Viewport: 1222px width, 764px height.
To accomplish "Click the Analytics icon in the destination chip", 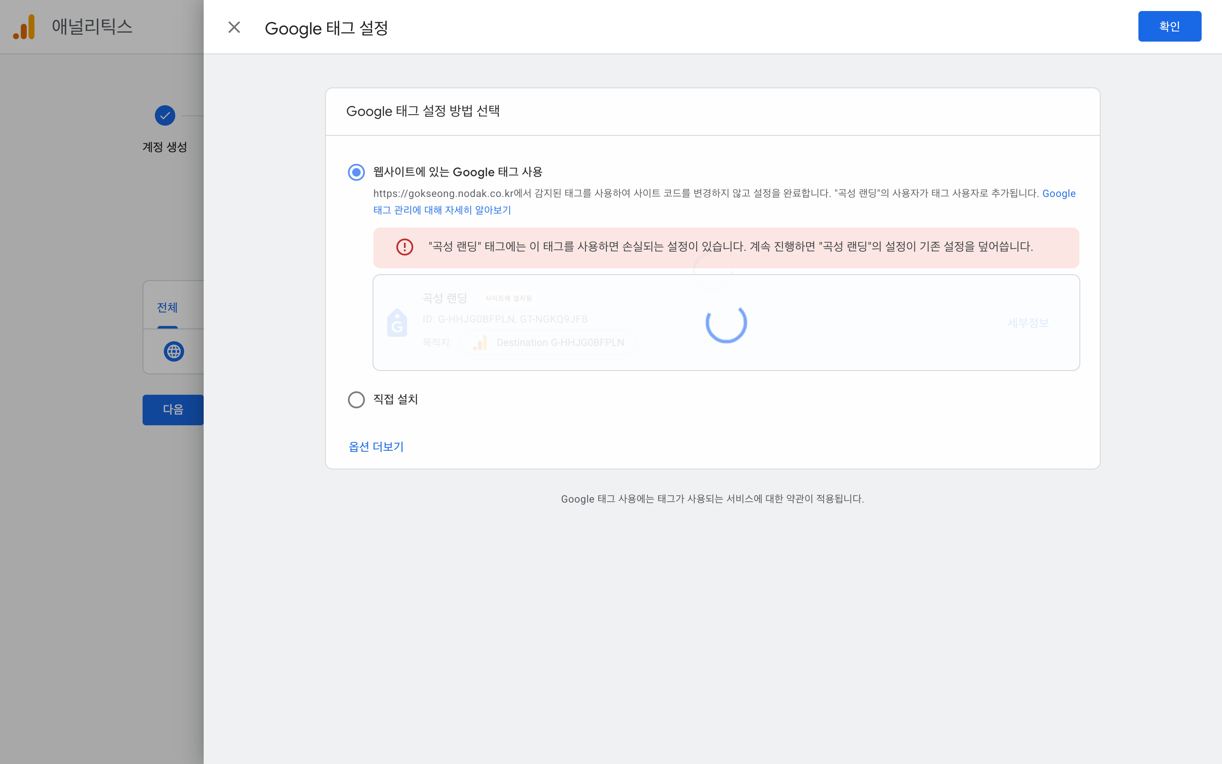I will 480,343.
